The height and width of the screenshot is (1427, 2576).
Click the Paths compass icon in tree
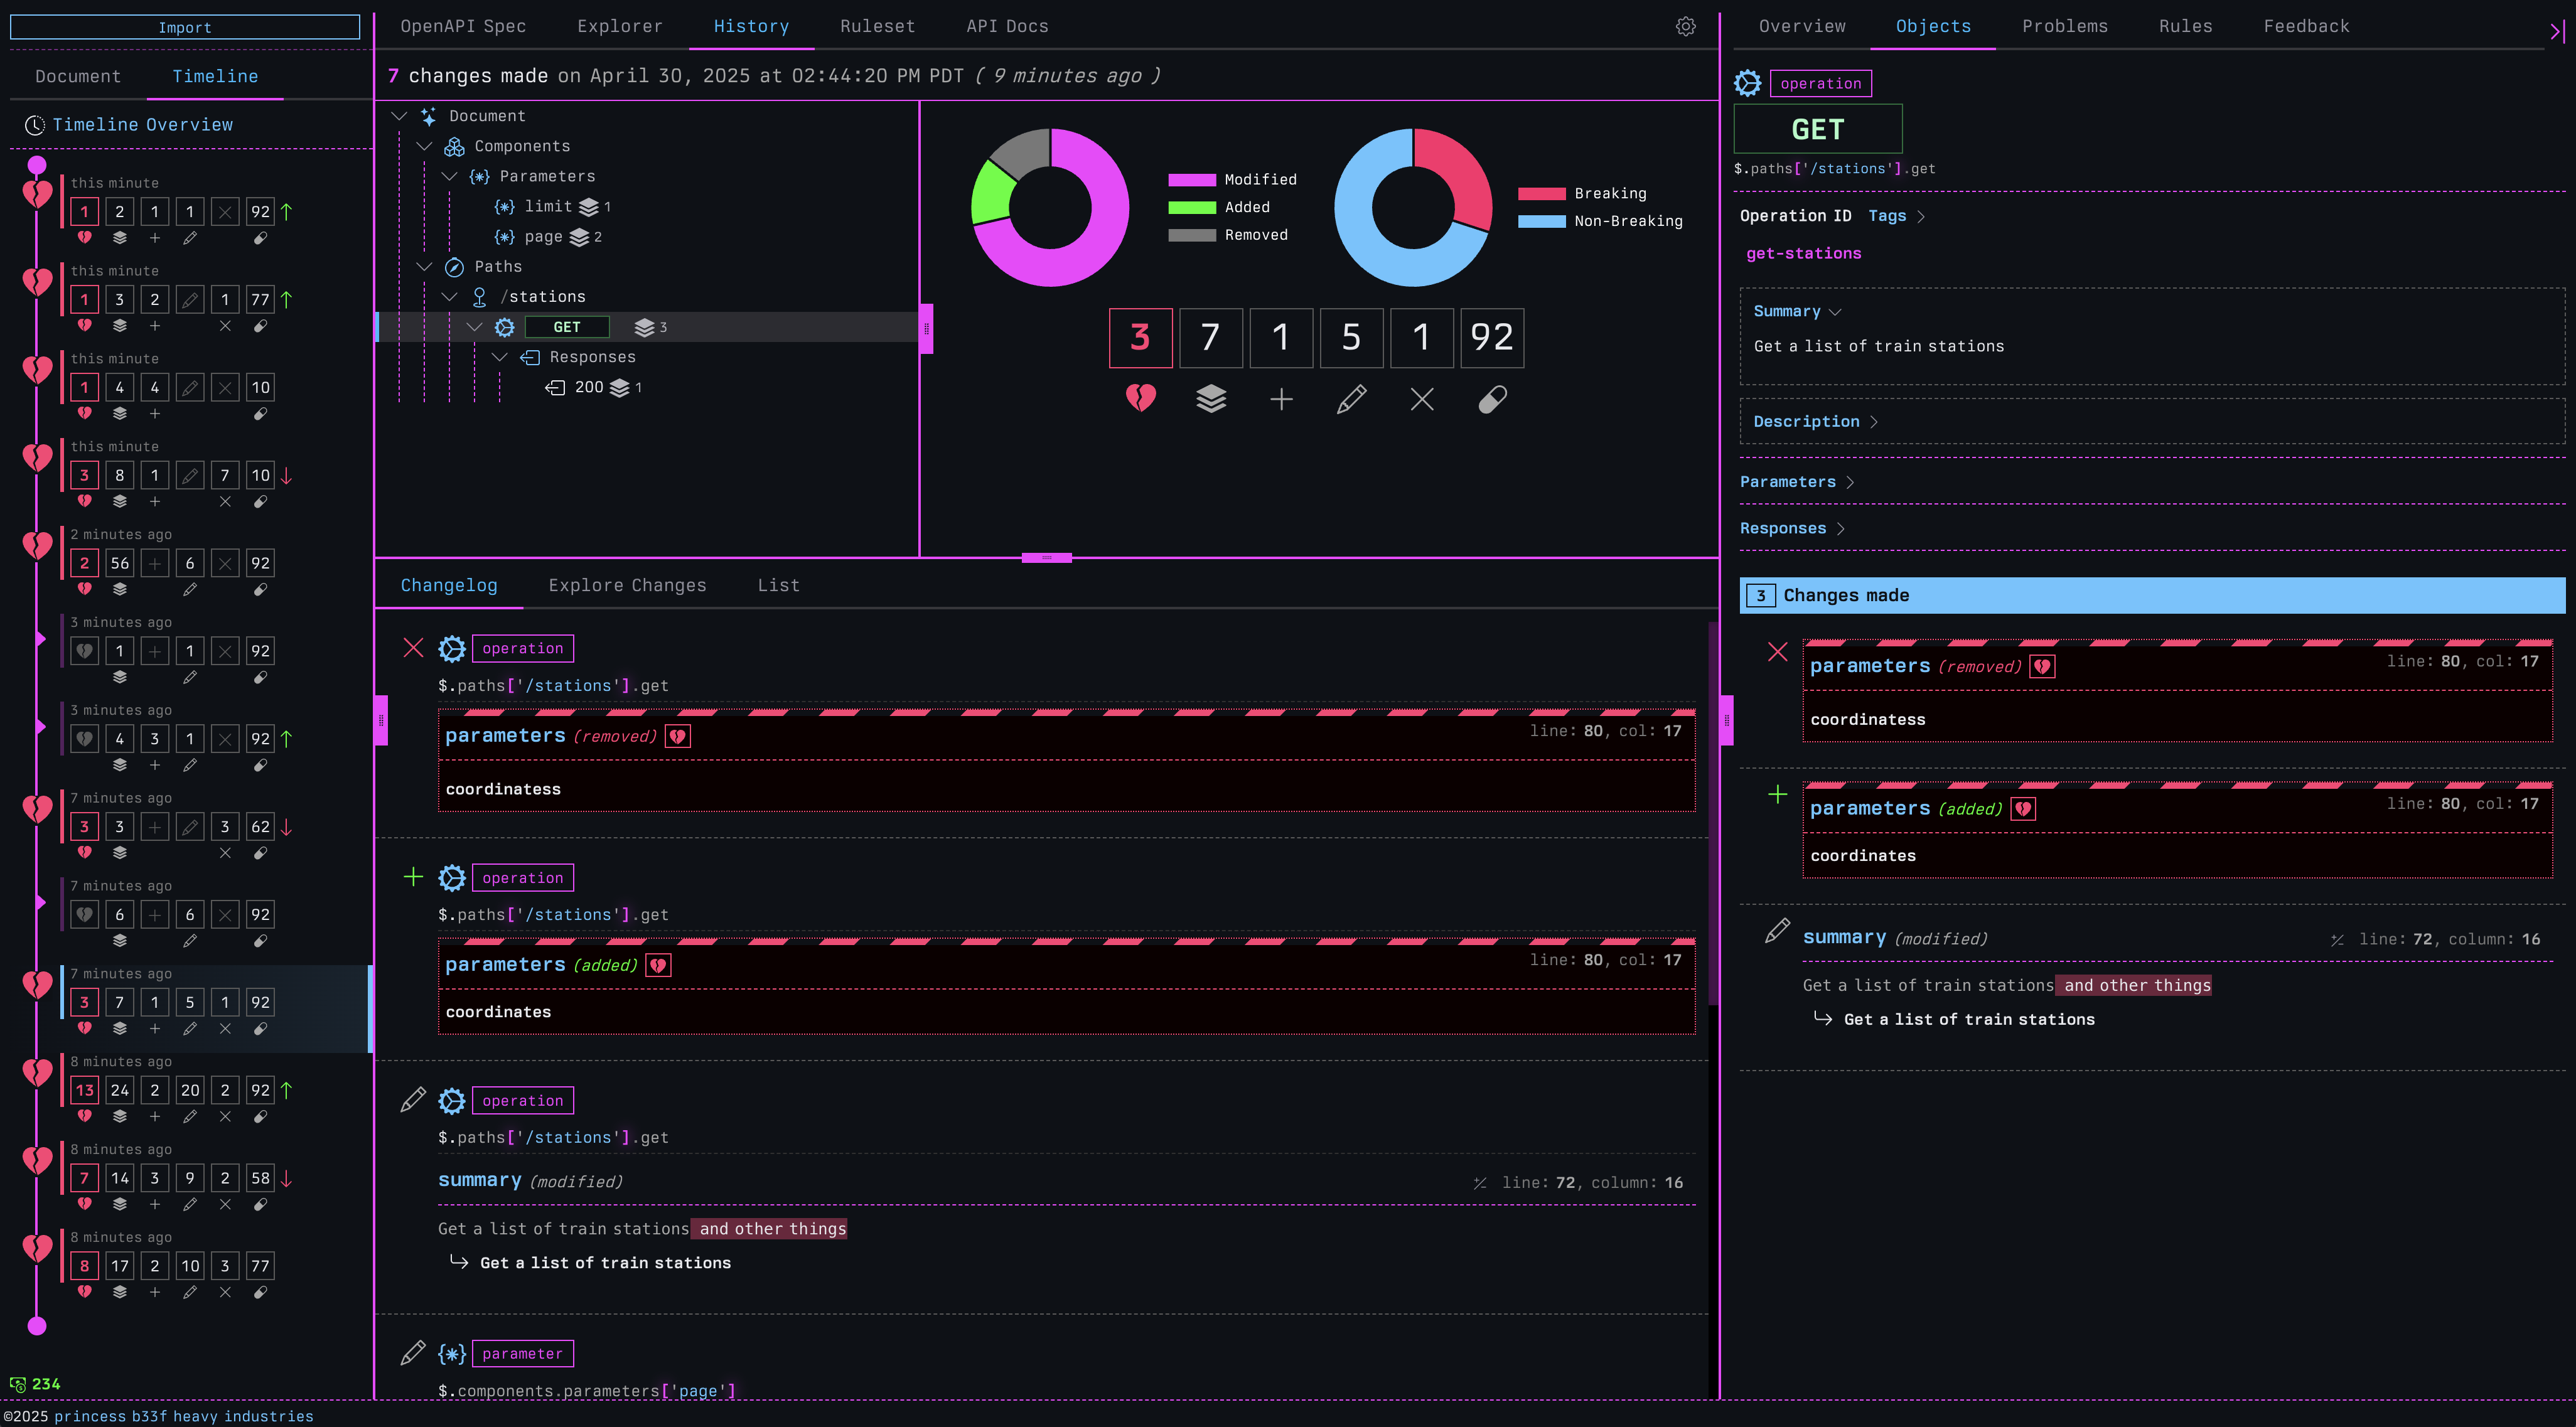(454, 267)
